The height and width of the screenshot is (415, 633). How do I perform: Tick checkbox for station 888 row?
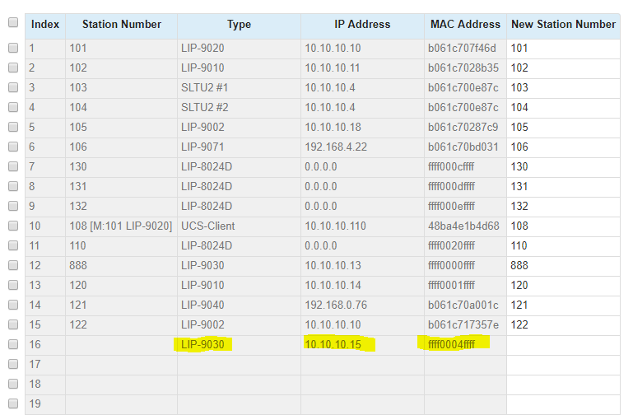tap(13, 265)
